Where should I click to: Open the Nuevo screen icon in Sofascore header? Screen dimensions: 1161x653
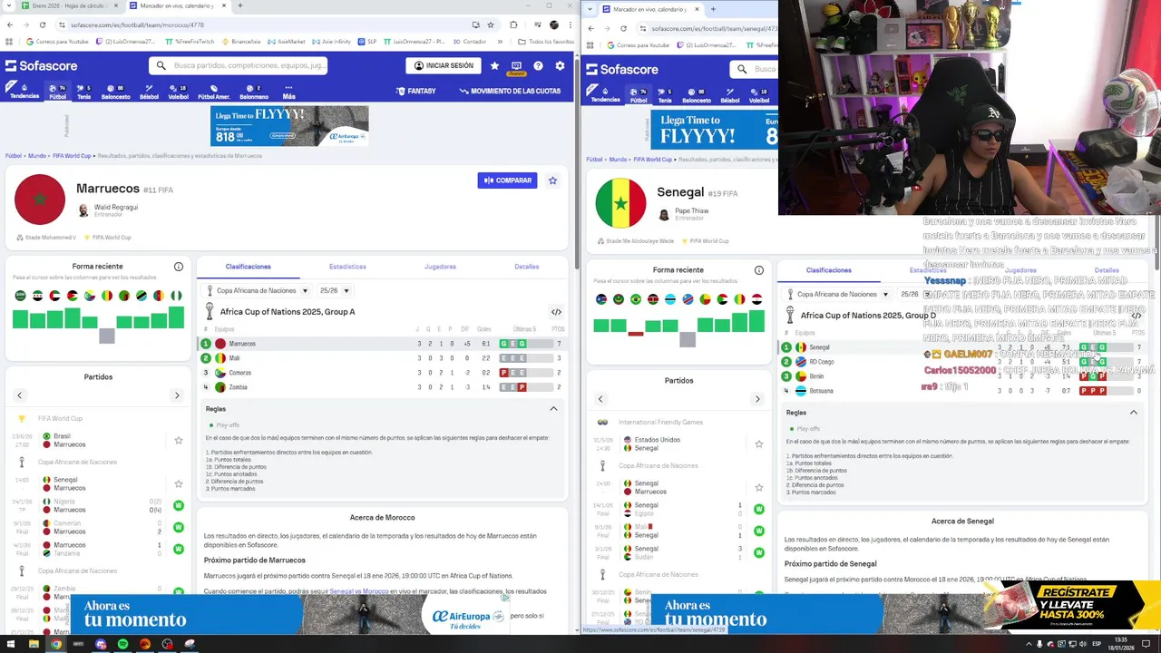tap(516, 67)
